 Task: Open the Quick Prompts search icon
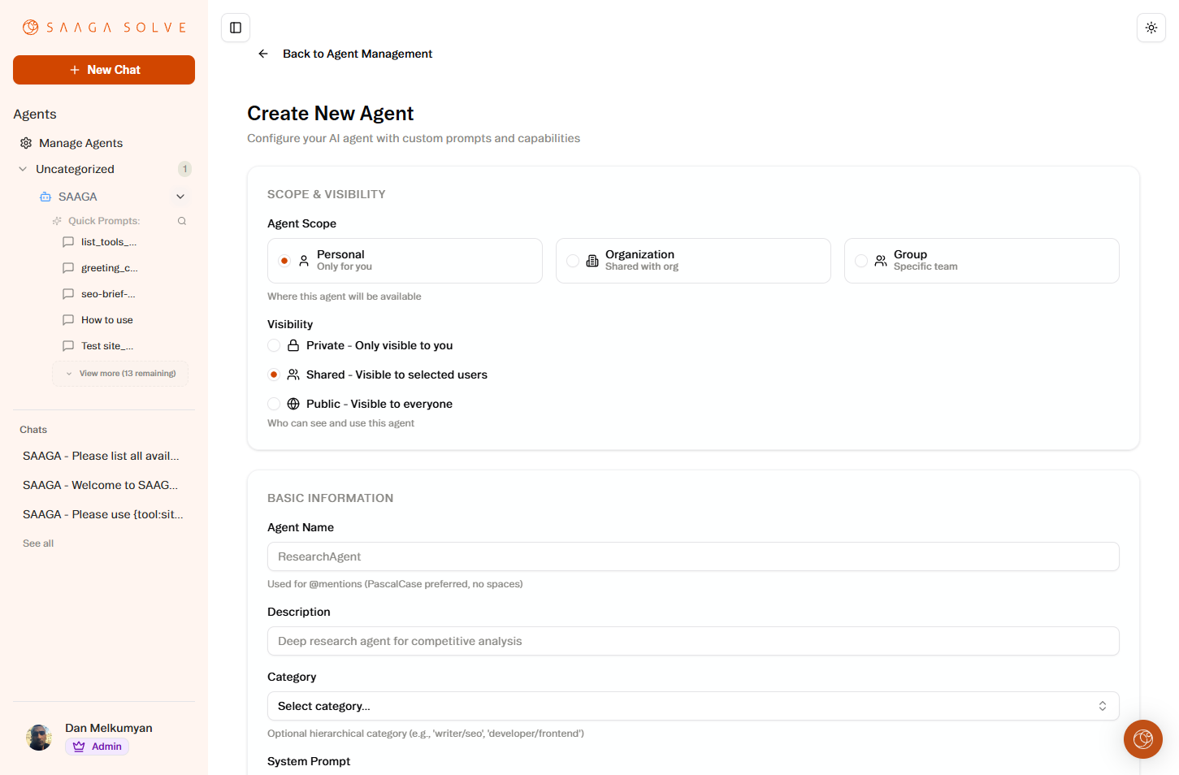182,220
